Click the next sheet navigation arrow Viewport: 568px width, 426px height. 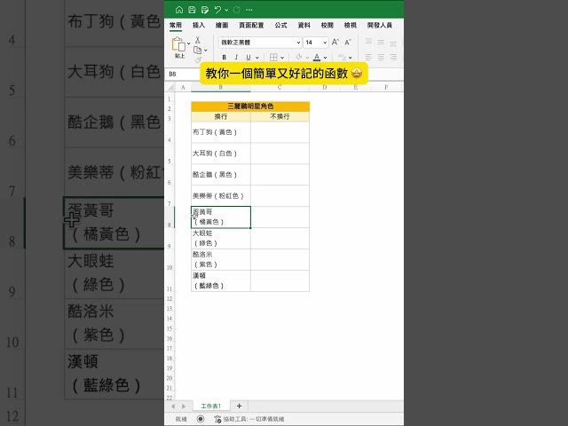[184, 406]
